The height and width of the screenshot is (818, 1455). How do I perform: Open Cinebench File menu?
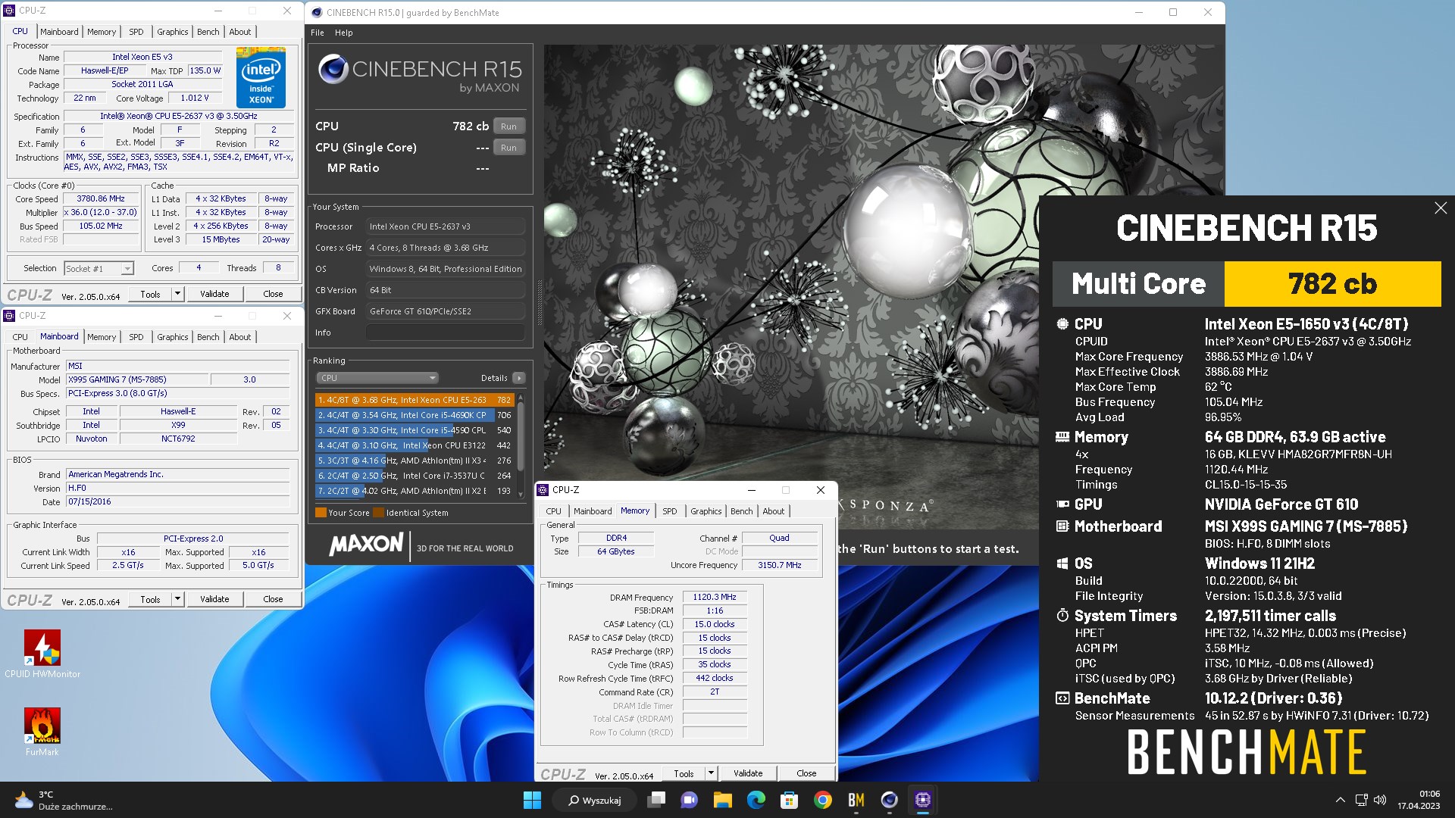(317, 33)
